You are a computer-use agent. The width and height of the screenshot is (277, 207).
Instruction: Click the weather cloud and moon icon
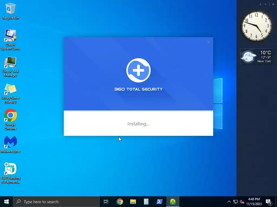point(248,57)
